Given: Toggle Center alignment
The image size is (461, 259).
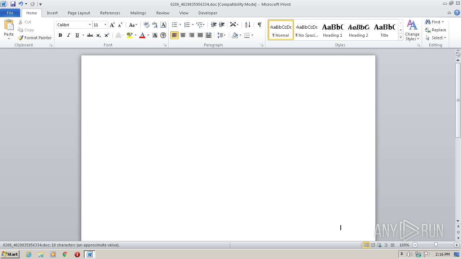Looking at the screenshot, I should (183, 35).
